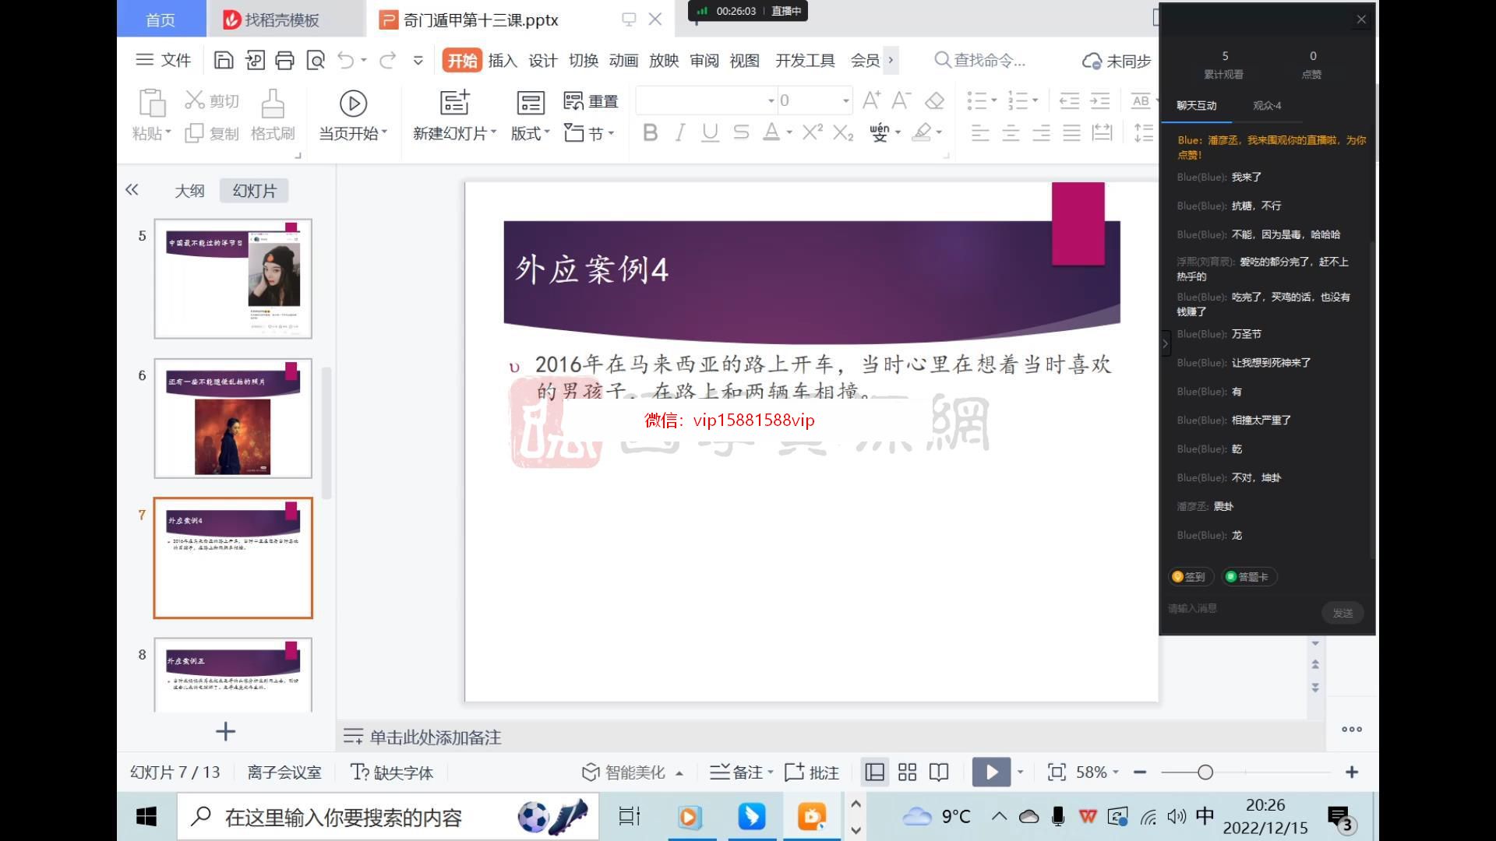The height and width of the screenshot is (841, 1496).
Task: Click zoom out minus button
Action: 1140,772
